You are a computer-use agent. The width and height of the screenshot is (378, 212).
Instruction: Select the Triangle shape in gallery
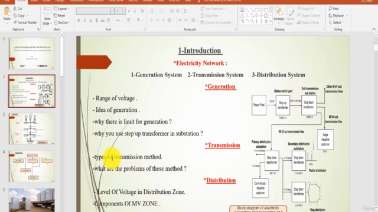[x=242, y=15]
